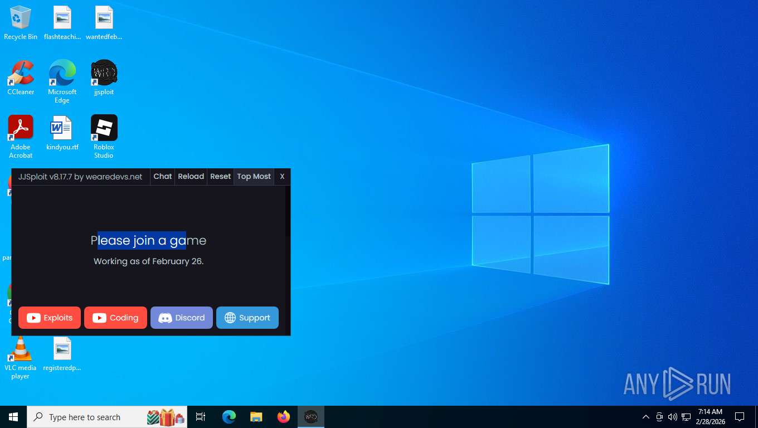Open the Coding YouTube button
Viewport: 758px width, 428px height.
tap(115, 318)
